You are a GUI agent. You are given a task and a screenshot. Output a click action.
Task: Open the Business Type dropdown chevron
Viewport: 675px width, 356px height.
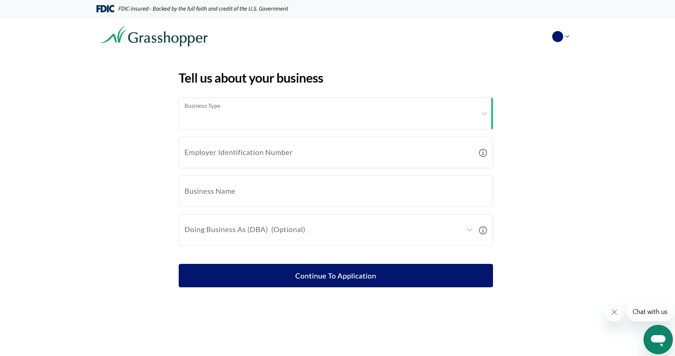pyautogui.click(x=484, y=114)
